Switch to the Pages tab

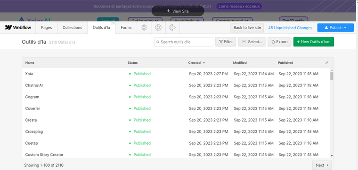[46, 28]
